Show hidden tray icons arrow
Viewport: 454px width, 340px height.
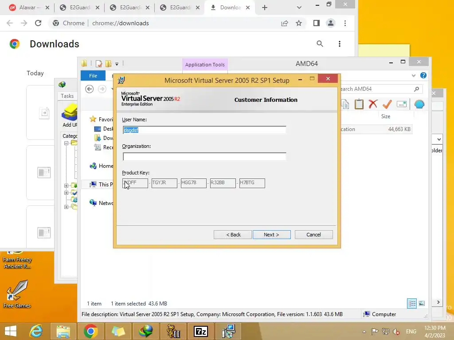coord(364,332)
